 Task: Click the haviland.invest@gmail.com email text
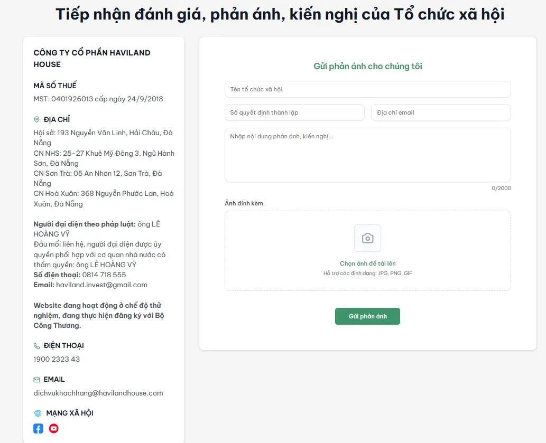point(101,285)
